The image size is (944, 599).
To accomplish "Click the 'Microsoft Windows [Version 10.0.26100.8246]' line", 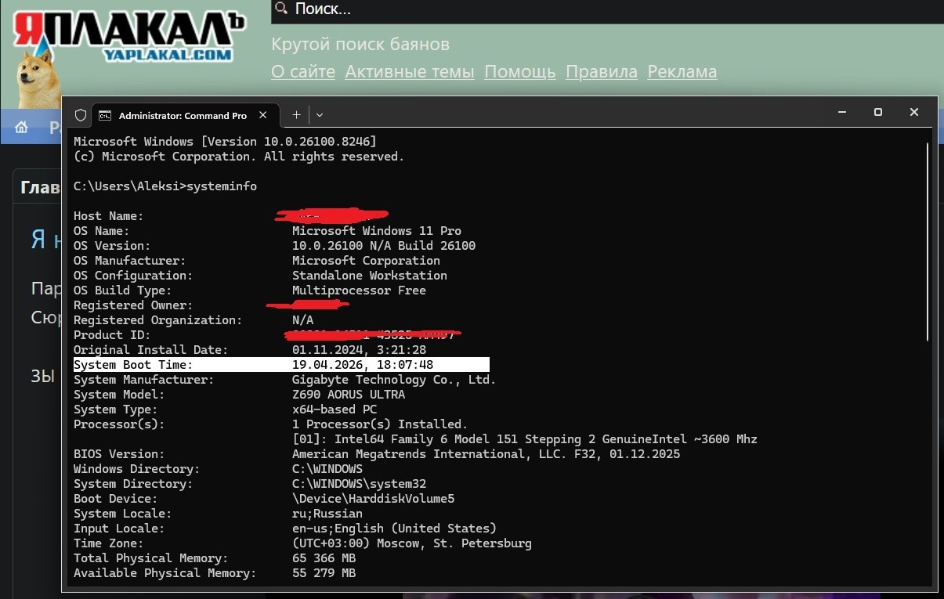I will (x=225, y=142).
